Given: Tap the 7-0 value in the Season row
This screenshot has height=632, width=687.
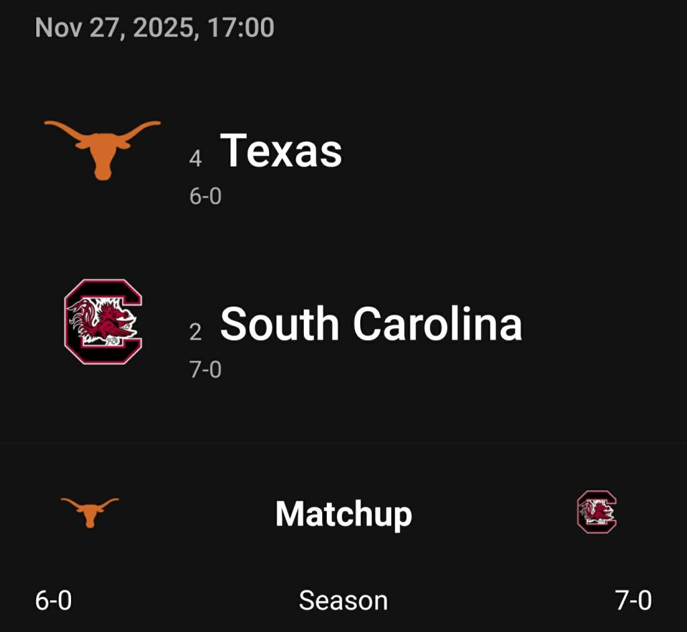Looking at the screenshot, I should pos(633,600).
